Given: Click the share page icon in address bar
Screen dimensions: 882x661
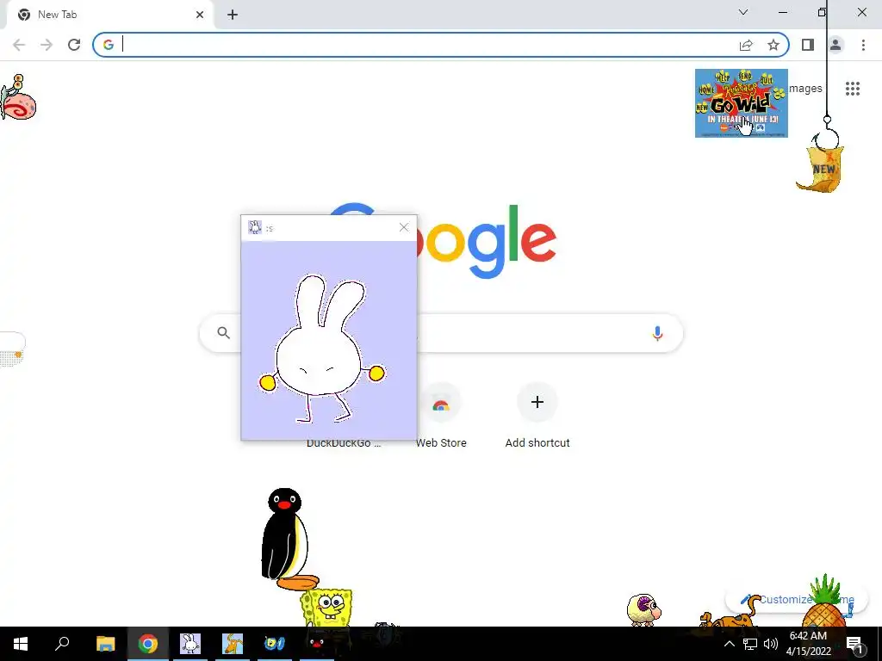Looking at the screenshot, I should click(746, 45).
